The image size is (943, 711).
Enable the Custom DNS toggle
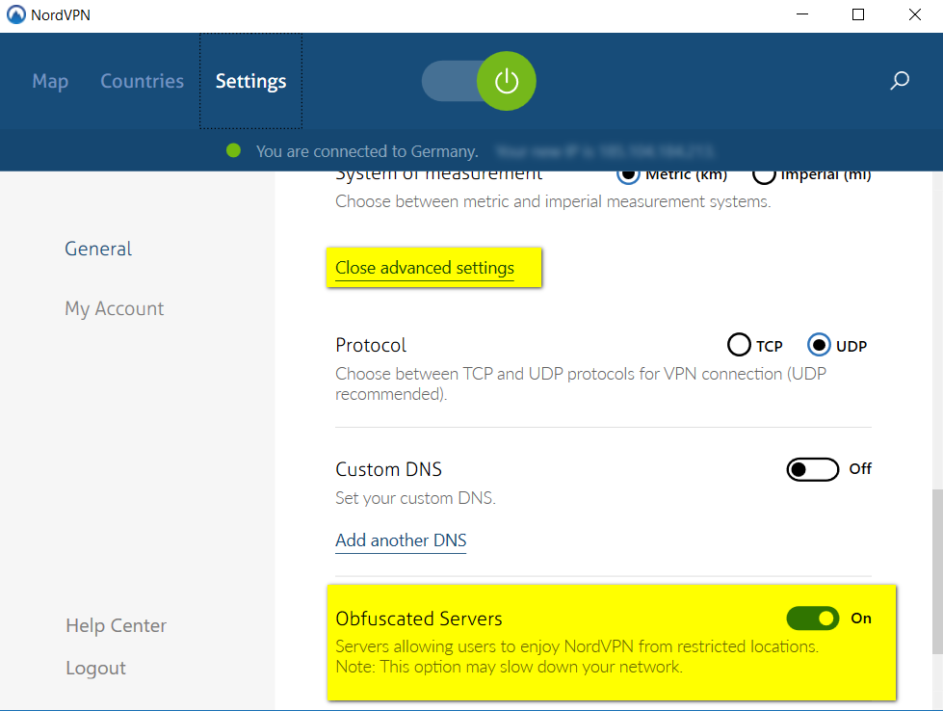[x=813, y=469]
